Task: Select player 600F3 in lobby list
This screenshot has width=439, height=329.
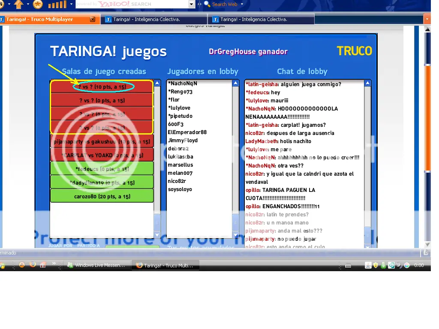Action: [175, 124]
